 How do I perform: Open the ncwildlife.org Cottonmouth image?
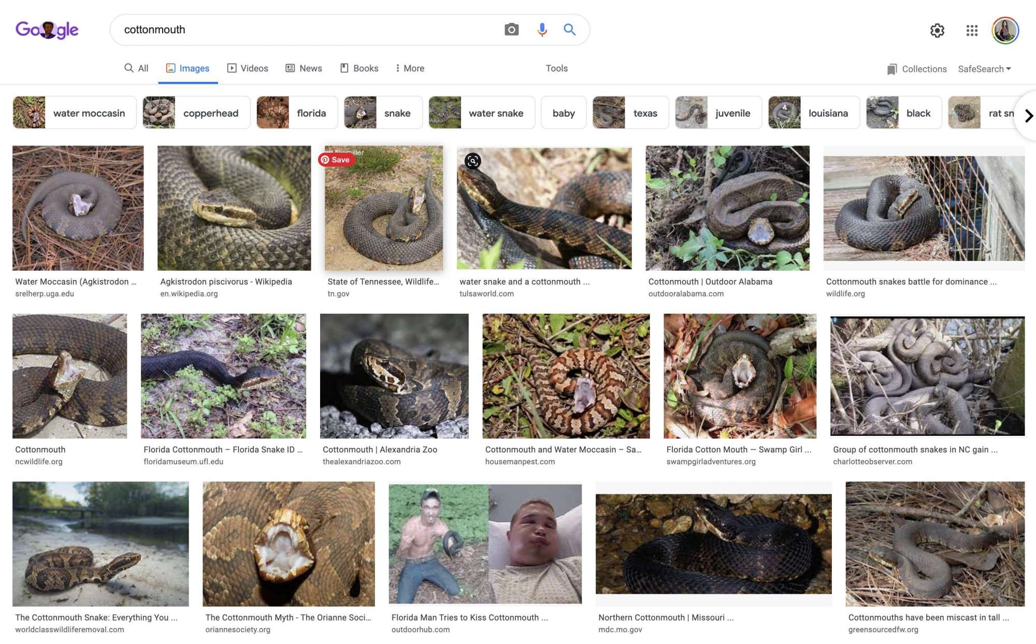[x=69, y=376]
